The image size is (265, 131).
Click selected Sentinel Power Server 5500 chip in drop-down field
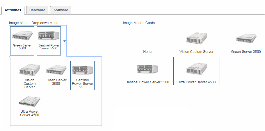click(x=49, y=41)
